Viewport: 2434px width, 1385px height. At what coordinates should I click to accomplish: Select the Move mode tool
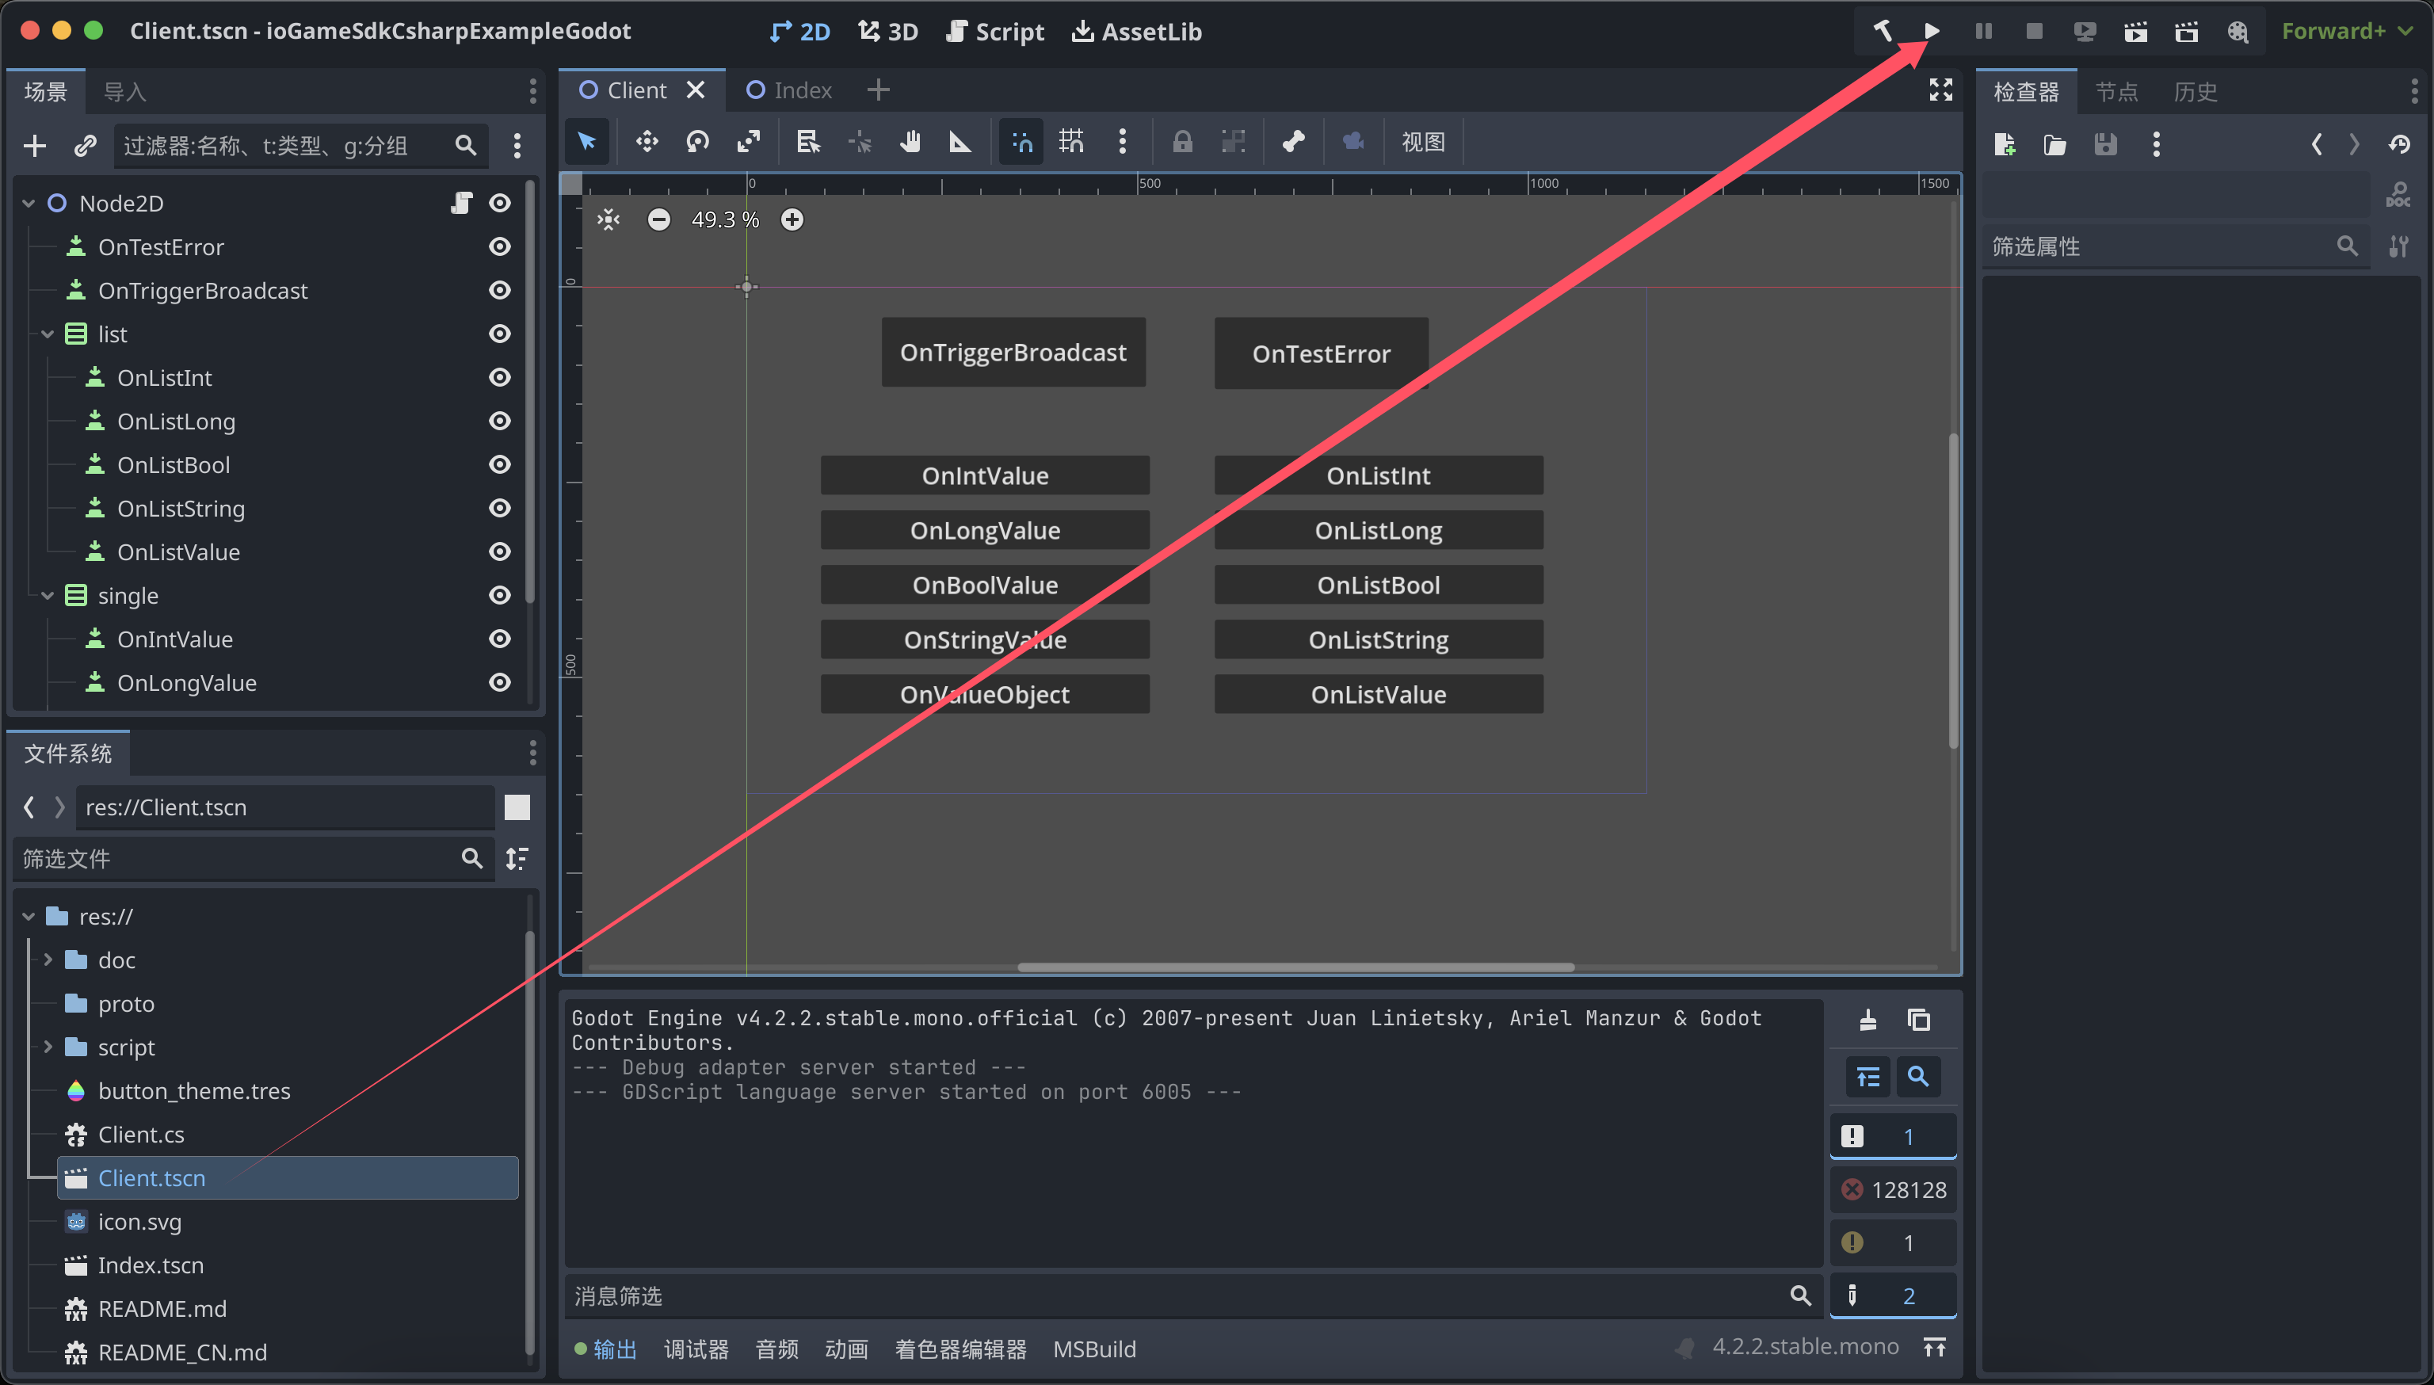pos(647,142)
